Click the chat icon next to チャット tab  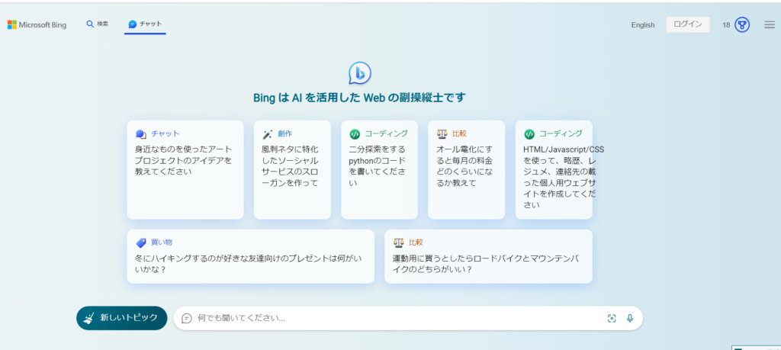click(132, 24)
